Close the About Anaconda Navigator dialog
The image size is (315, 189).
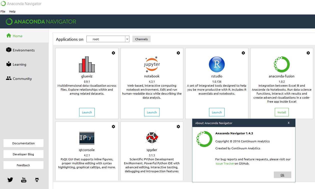(x=289, y=123)
